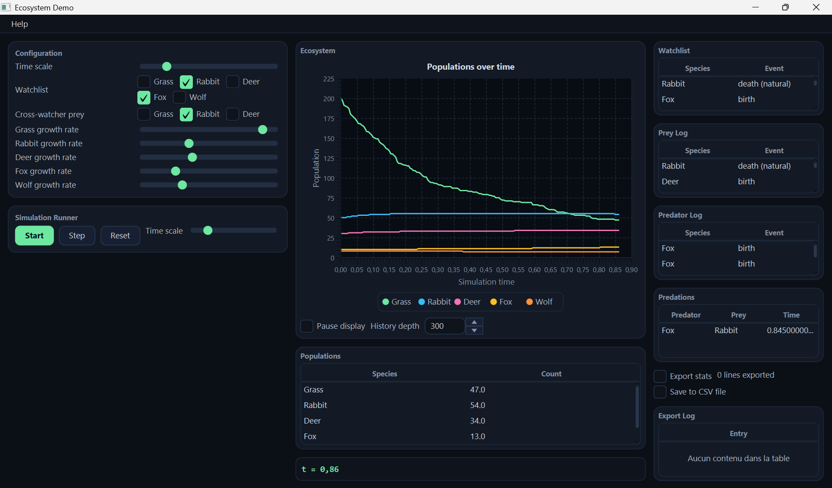Viewport: 832px width, 488px height.
Task: Click the Populations table scrollbar
Action: [x=637, y=407]
